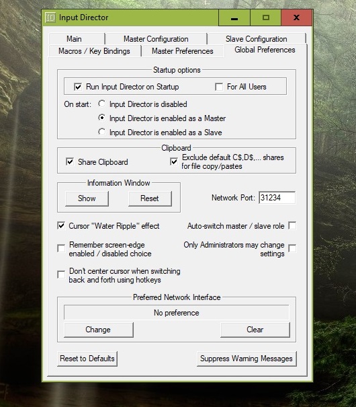Image resolution: width=356 pixels, height=407 pixels.
Task: Open the Master Configuration tab
Action: [x=157, y=39]
